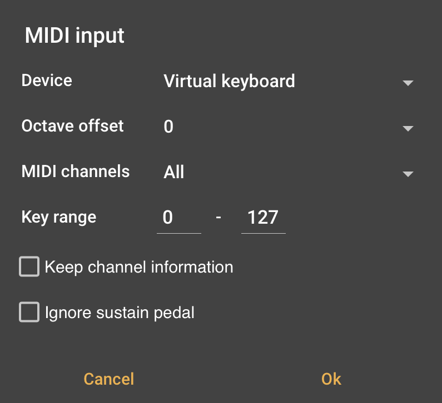Click the Keep channel information label text
Screen dimensions: 442x403
138,267
